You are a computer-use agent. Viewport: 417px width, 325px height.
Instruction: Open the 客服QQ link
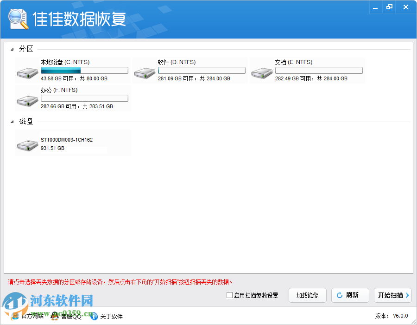coord(71,316)
